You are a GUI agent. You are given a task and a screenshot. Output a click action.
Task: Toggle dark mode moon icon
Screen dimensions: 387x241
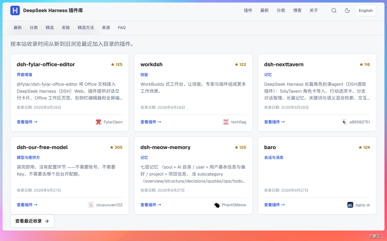point(347,10)
